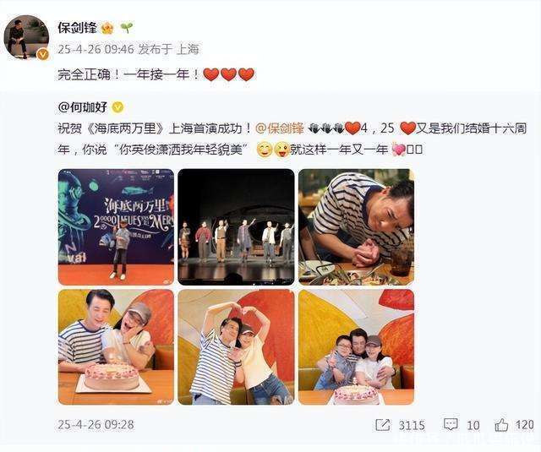Viewport: 541px width, 452px height.
Task: Click the 25-4-26 09:28 quoted post timestamp
Action: pyautogui.click(x=96, y=424)
